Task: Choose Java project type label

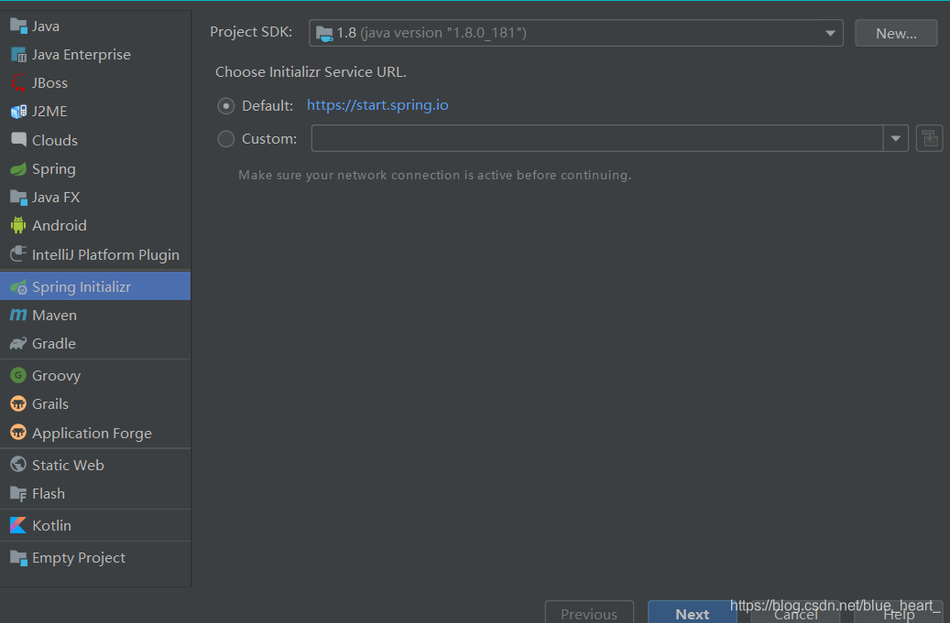Action: (46, 26)
